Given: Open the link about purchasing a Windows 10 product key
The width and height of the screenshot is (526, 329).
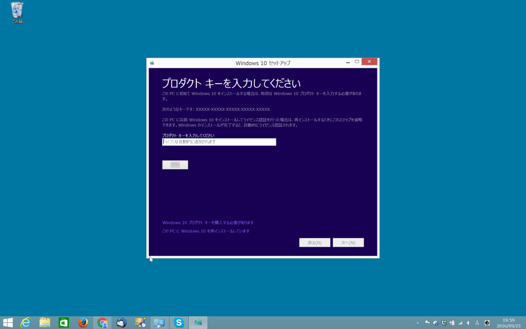Looking at the screenshot, I should (208, 223).
